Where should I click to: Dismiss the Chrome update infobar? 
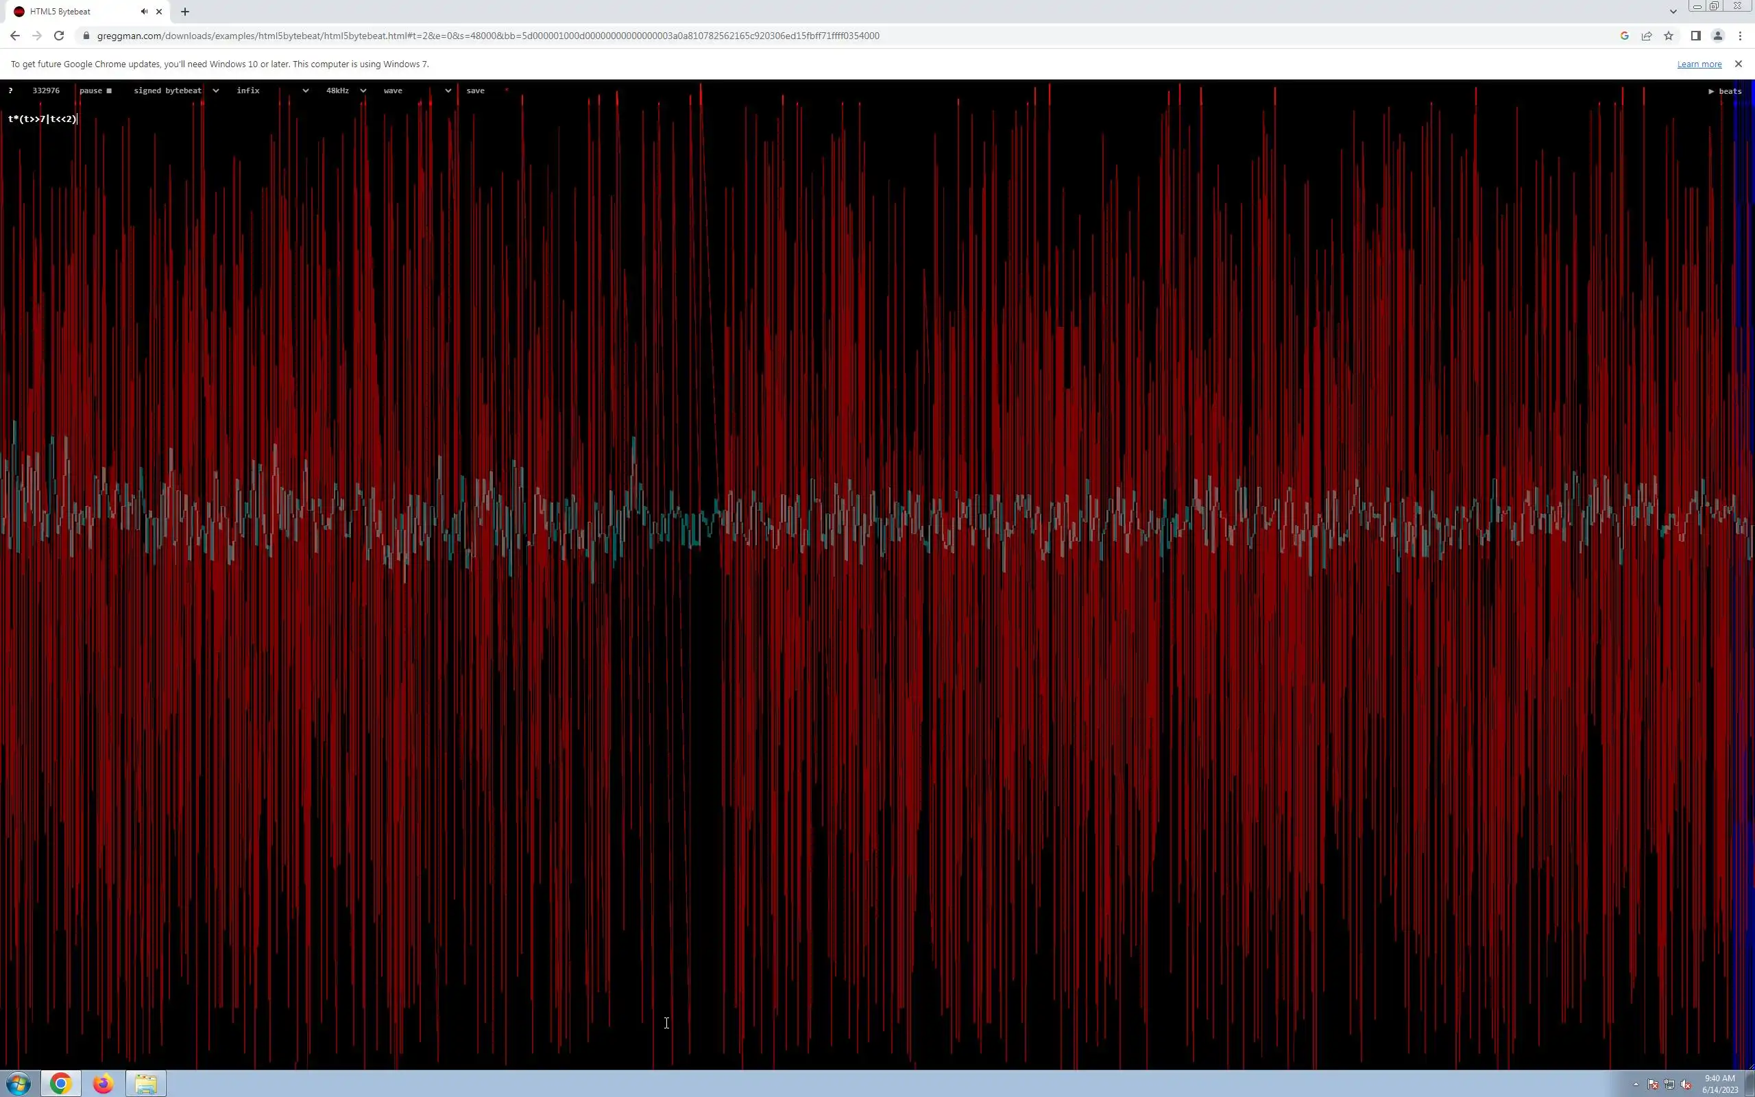pos(1738,64)
